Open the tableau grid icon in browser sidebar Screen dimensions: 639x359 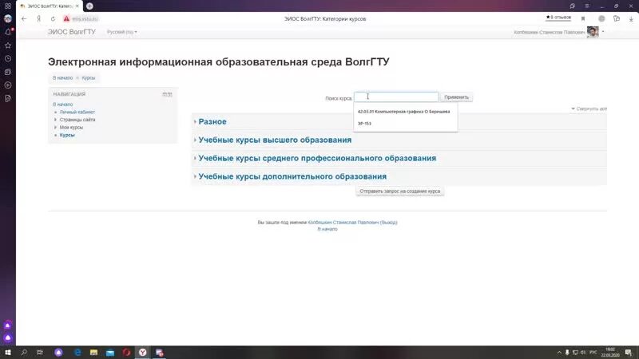pyautogui.click(x=8, y=6)
